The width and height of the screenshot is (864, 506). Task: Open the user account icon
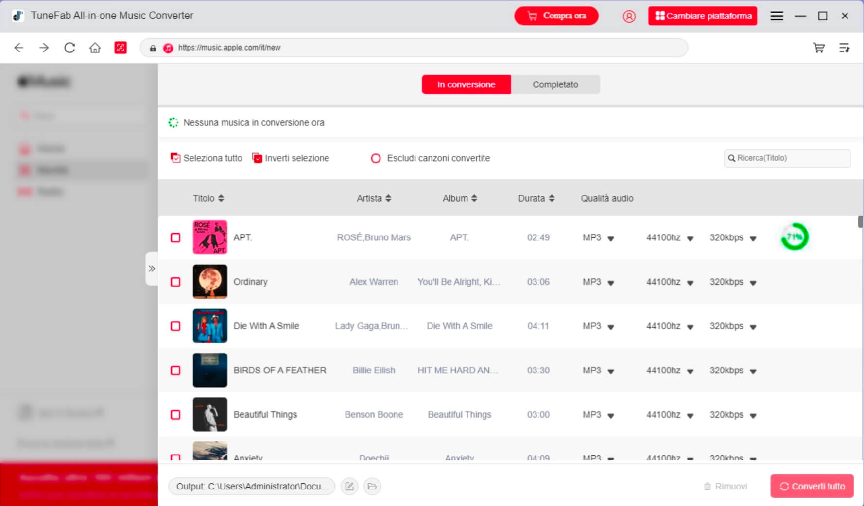[629, 16]
